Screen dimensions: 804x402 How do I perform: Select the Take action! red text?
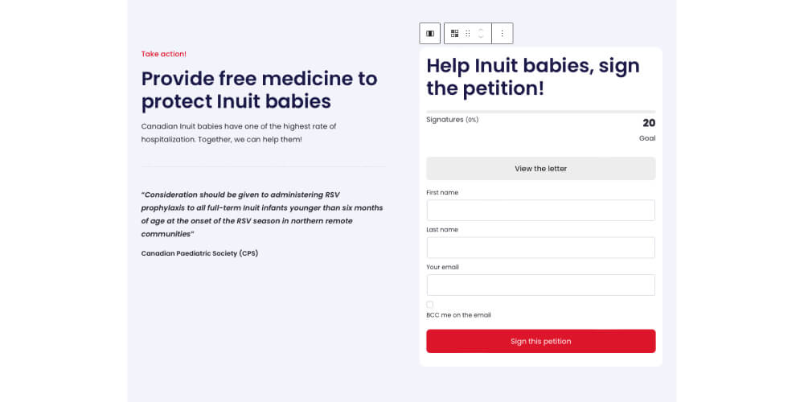pyautogui.click(x=163, y=54)
